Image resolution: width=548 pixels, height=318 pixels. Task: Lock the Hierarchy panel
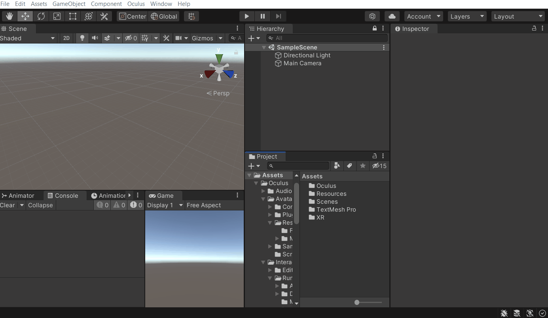pos(375,28)
